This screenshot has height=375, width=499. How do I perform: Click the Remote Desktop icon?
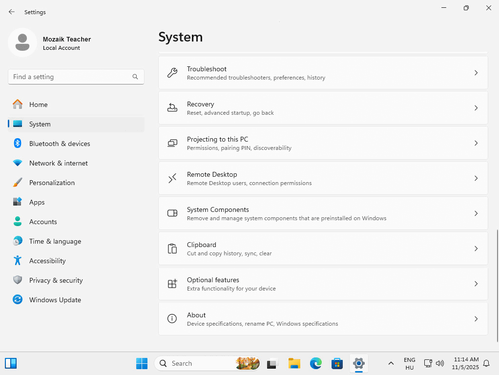(172, 178)
